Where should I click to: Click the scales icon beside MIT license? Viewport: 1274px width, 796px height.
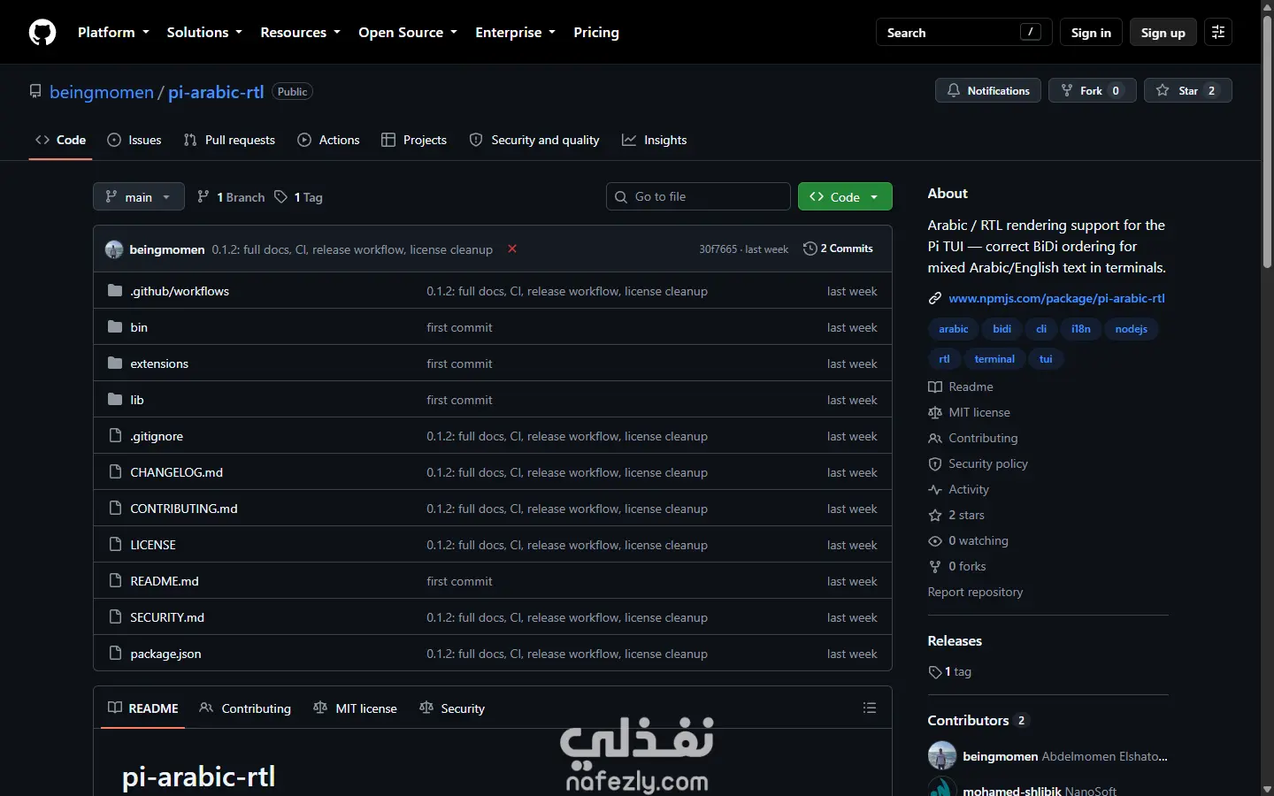tap(935, 413)
